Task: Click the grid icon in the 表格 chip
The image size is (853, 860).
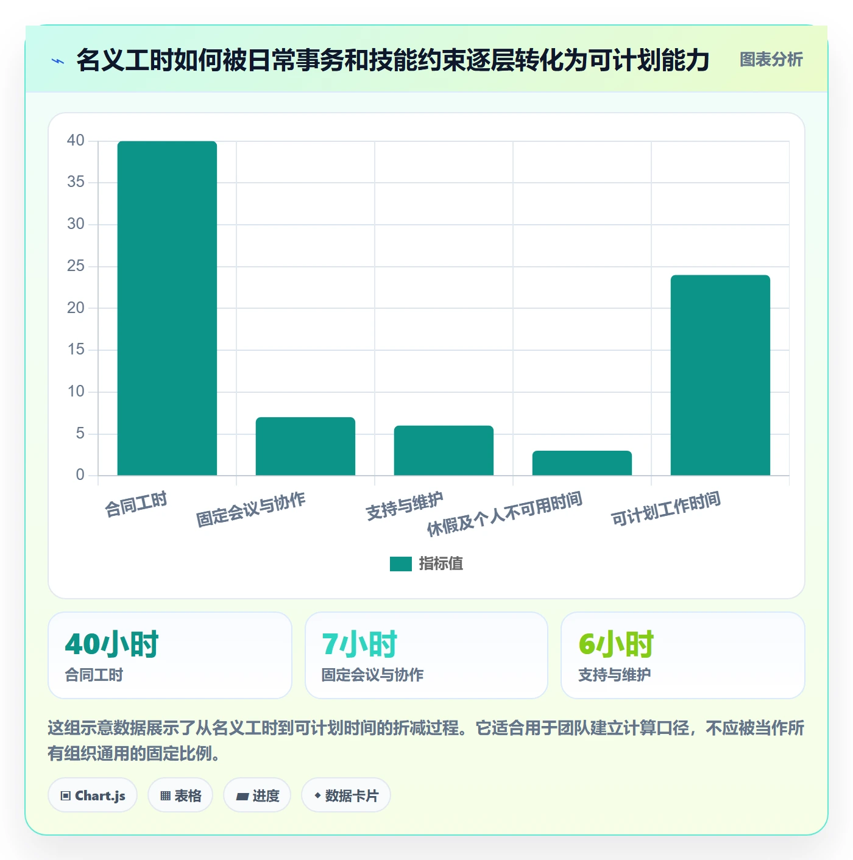Action: tap(165, 796)
